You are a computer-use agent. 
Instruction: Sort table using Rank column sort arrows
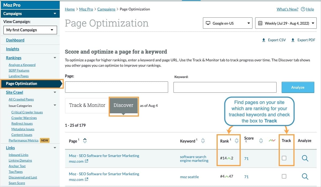[x=236, y=140]
